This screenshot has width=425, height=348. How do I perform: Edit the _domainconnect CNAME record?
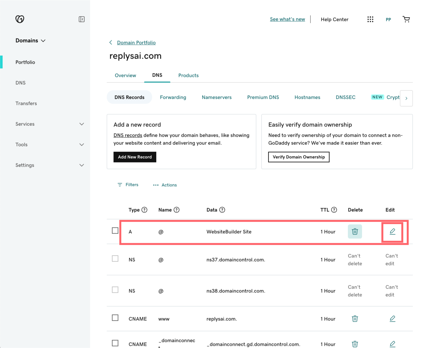(393, 344)
